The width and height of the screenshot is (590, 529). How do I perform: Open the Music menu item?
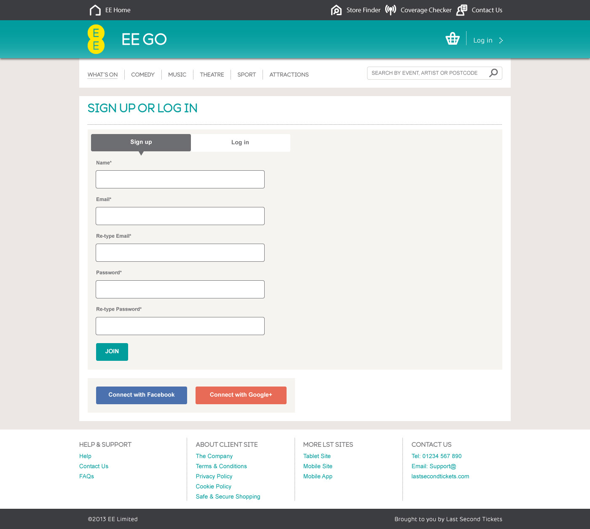pyautogui.click(x=177, y=75)
